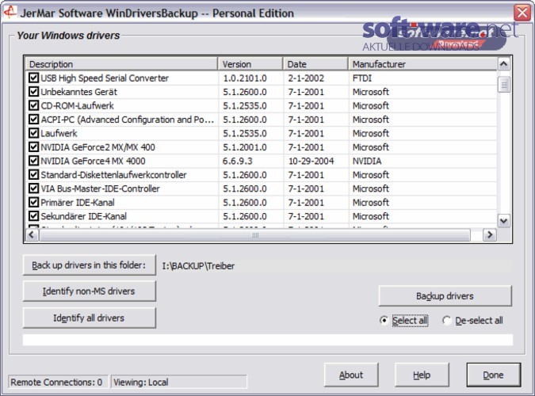This screenshot has width=535, height=396.
Task: Click scroll right arrow of driver list
Action: pyautogui.click(x=490, y=234)
